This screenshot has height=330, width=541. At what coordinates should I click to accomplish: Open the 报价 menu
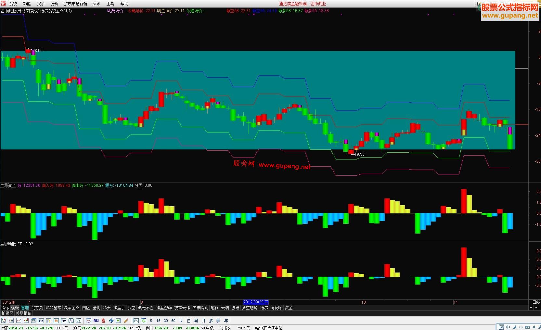[x=41, y=4]
